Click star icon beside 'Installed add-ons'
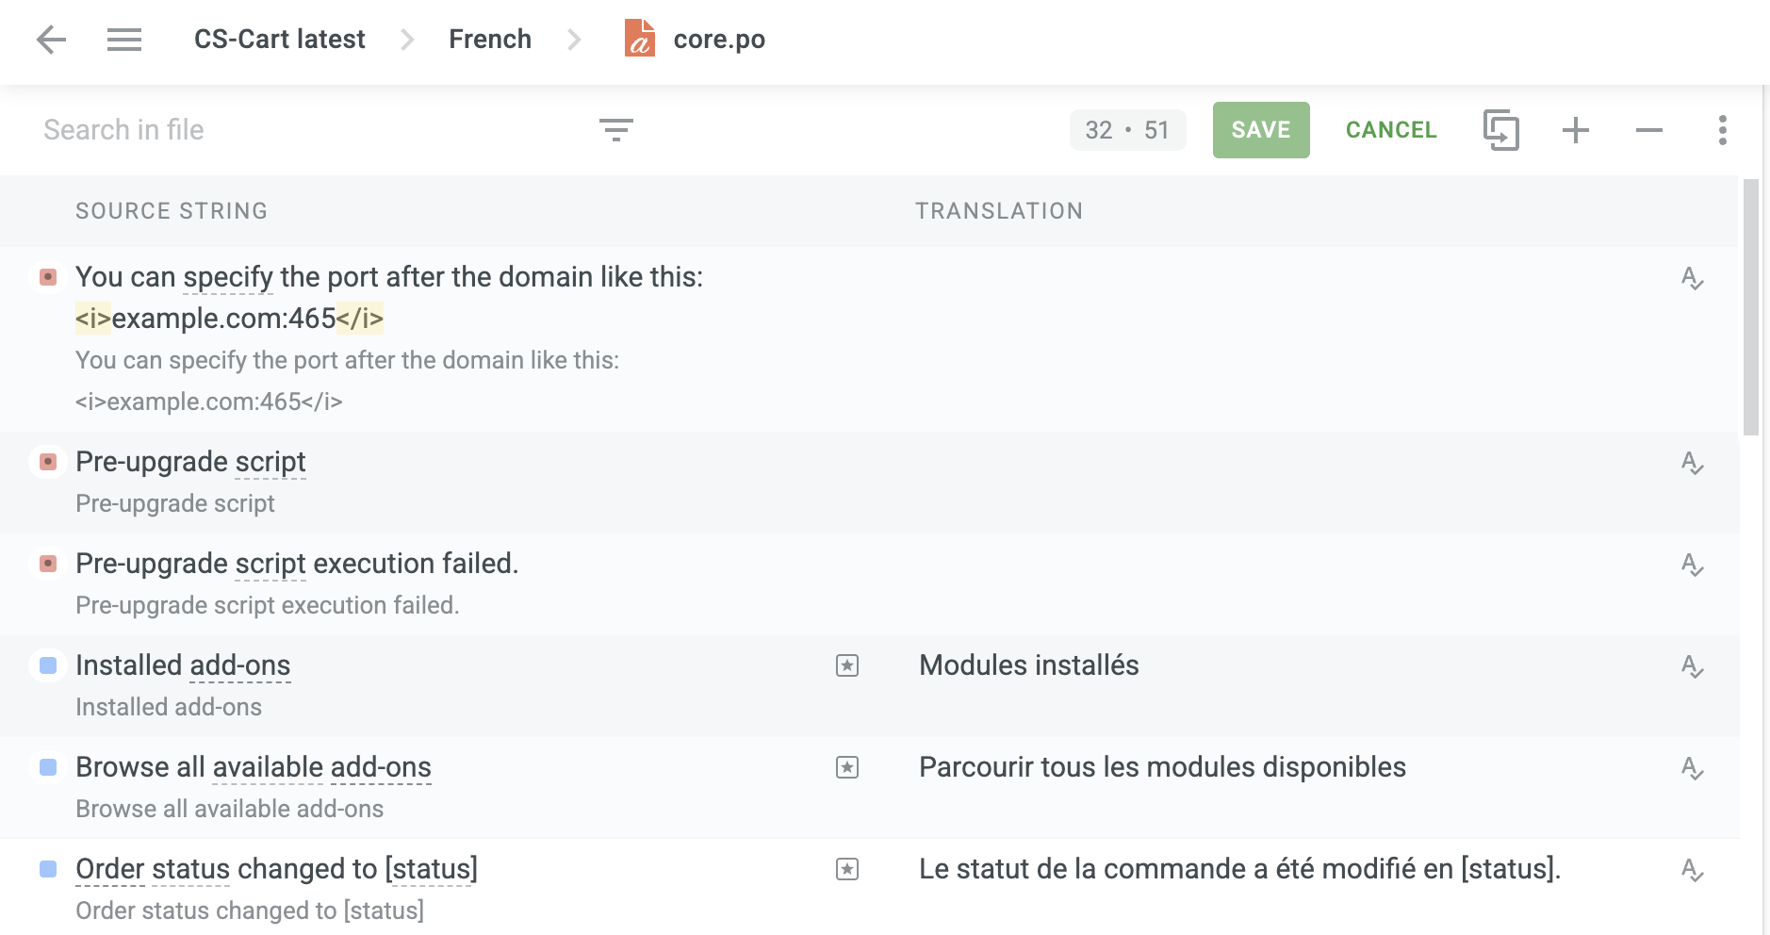The height and width of the screenshot is (935, 1770). click(847, 665)
